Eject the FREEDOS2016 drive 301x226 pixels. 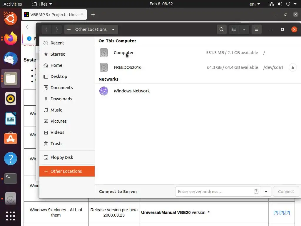click(x=292, y=67)
